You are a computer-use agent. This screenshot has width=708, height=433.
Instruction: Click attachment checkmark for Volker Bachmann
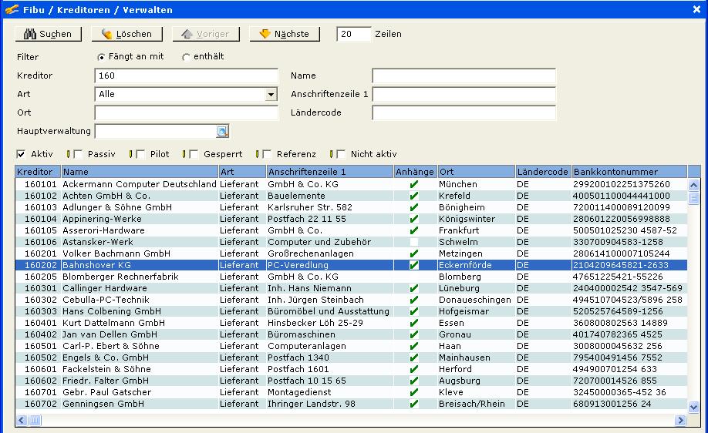[x=414, y=253]
